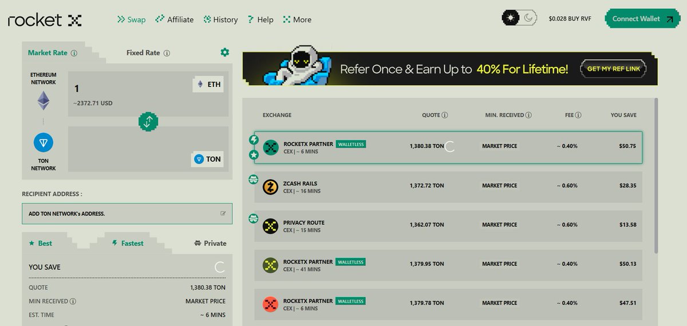Click the Fee column info icon

point(578,115)
